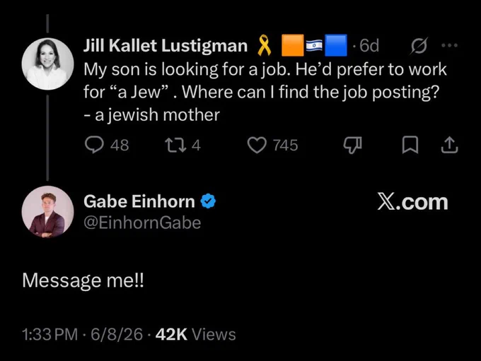
Task: Open Jill Kallet Lustigman's profile picture
Action: (47, 64)
